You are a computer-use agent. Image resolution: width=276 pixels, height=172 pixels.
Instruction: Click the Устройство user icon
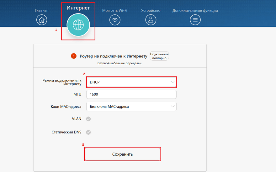click(x=151, y=20)
